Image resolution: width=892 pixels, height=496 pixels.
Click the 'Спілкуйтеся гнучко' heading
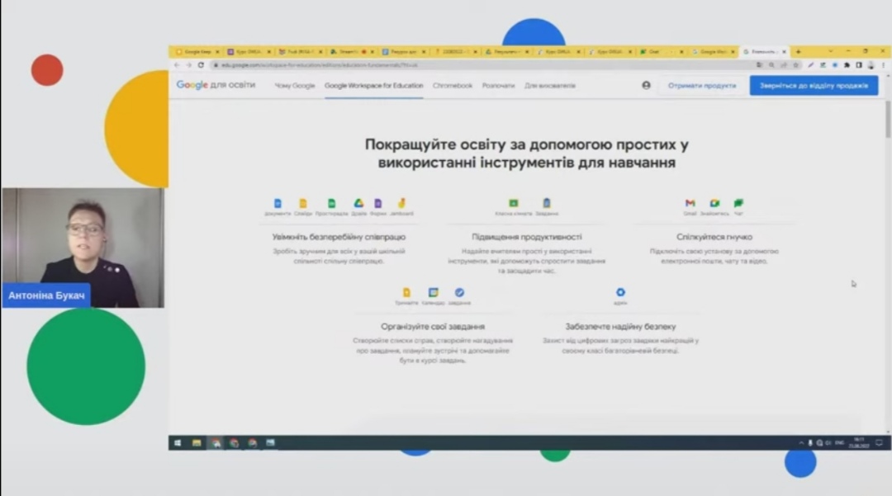click(x=714, y=237)
